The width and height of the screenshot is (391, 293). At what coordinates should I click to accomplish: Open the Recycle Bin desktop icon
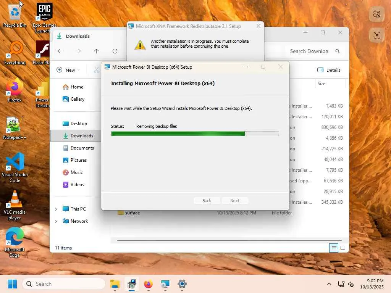(15, 15)
